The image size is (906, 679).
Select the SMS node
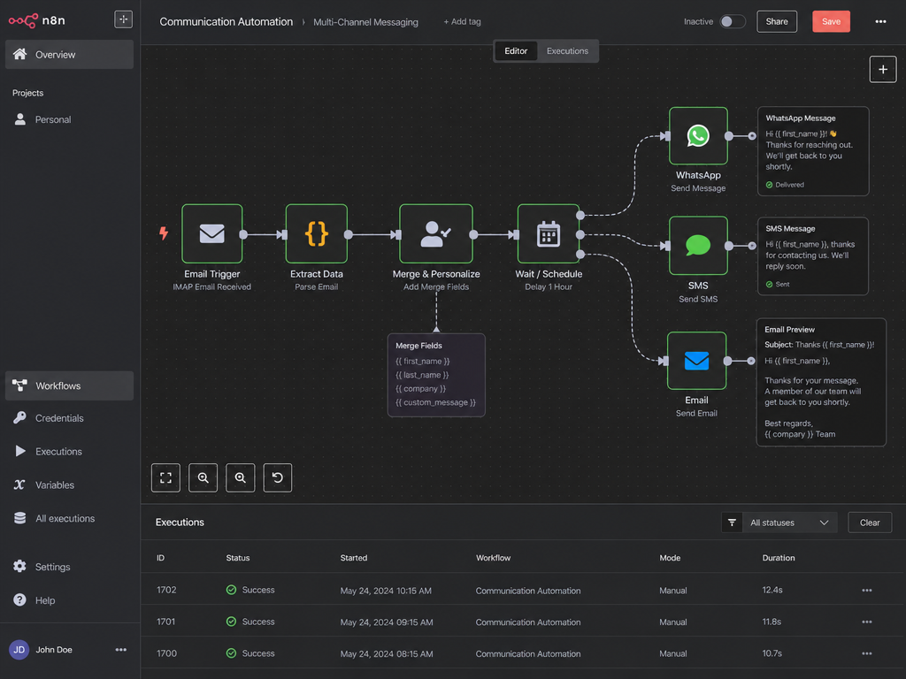click(698, 246)
